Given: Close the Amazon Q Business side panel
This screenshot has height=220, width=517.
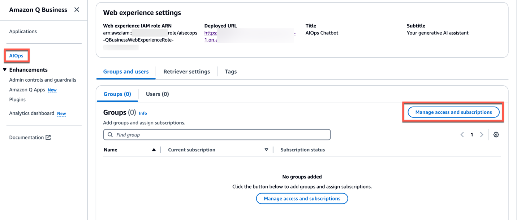Looking at the screenshot, I should [77, 10].
